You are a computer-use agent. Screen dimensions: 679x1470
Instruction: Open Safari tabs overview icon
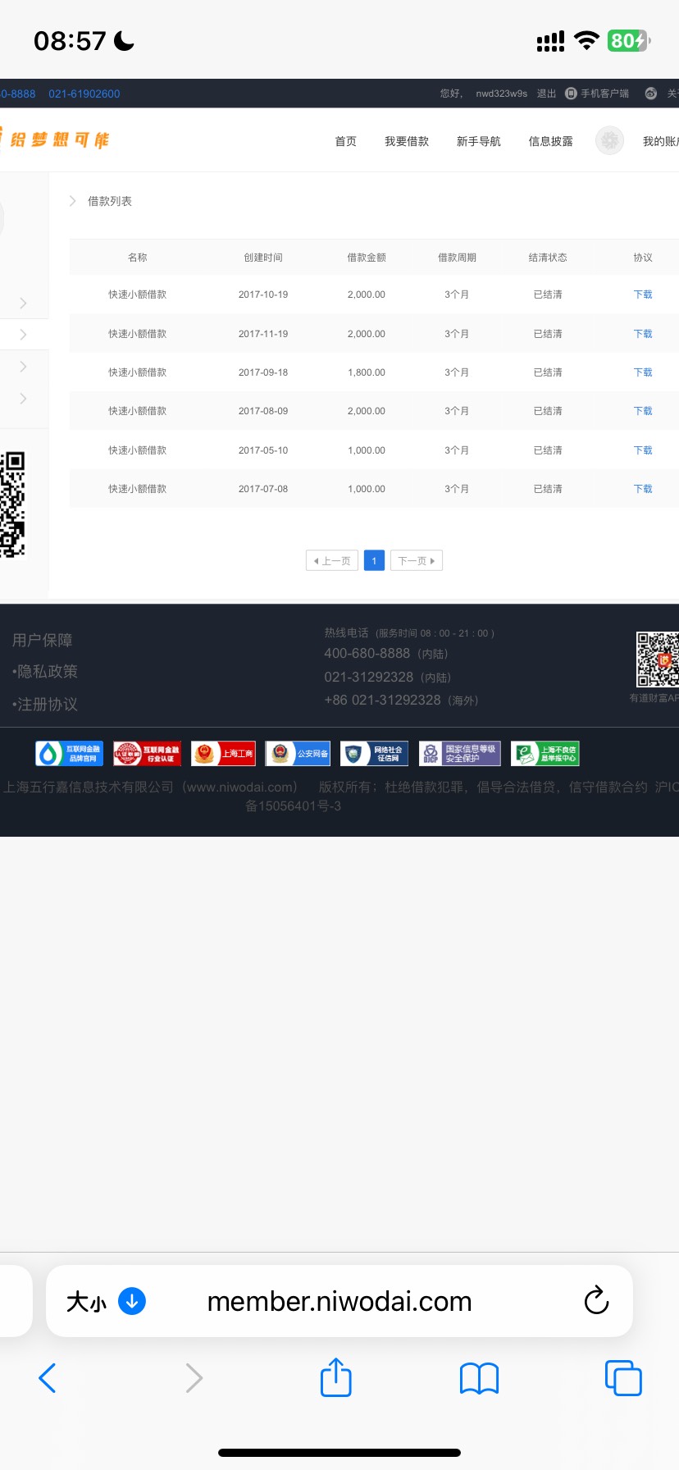(x=623, y=1378)
